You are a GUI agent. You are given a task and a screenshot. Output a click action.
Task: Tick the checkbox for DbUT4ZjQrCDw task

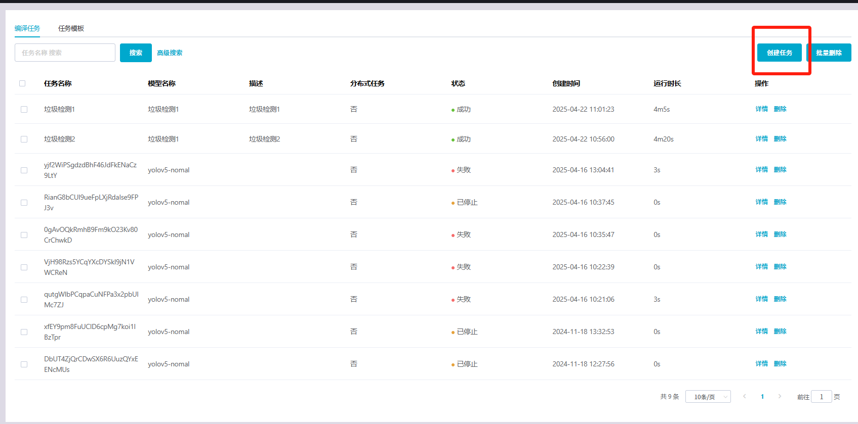point(24,364)
